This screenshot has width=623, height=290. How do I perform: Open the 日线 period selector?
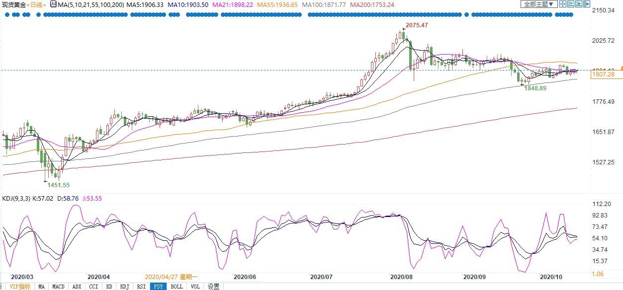[x=37, y=4]
